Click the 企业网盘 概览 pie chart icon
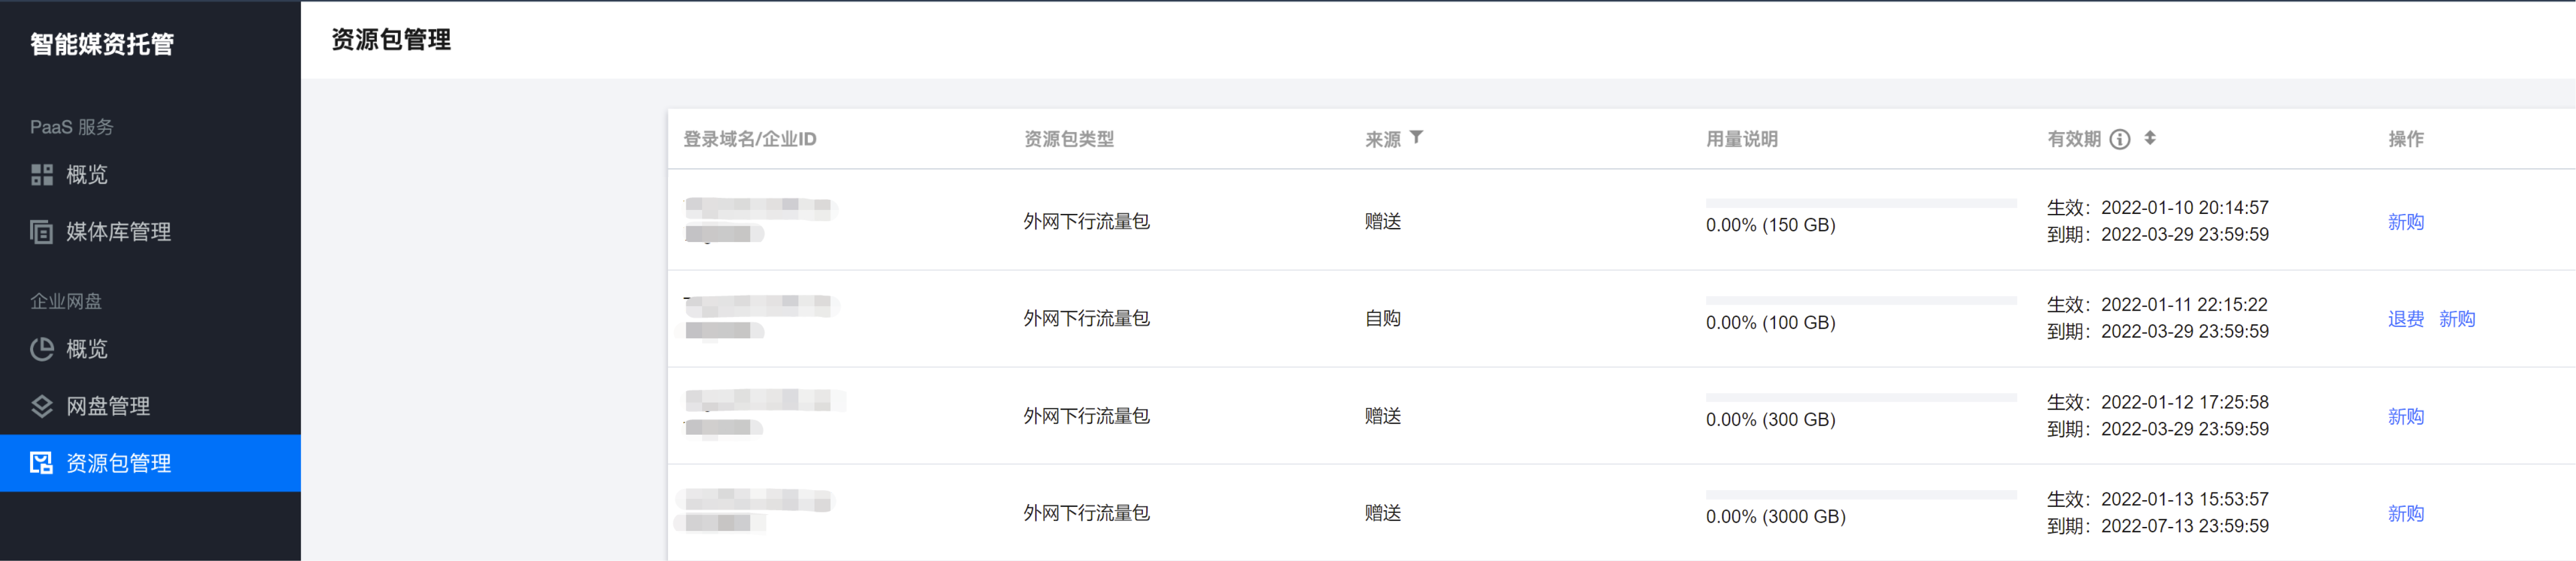Screen dimensions: 2576x561 coord(42,349)
